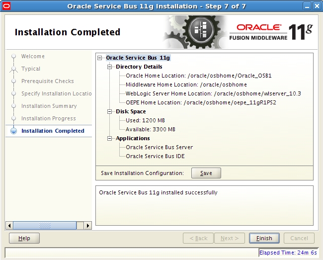This screenshot has width=323, height=260.
Task: Click the disabled Back button
Action: pyautogui.click(x=198, y=238)
